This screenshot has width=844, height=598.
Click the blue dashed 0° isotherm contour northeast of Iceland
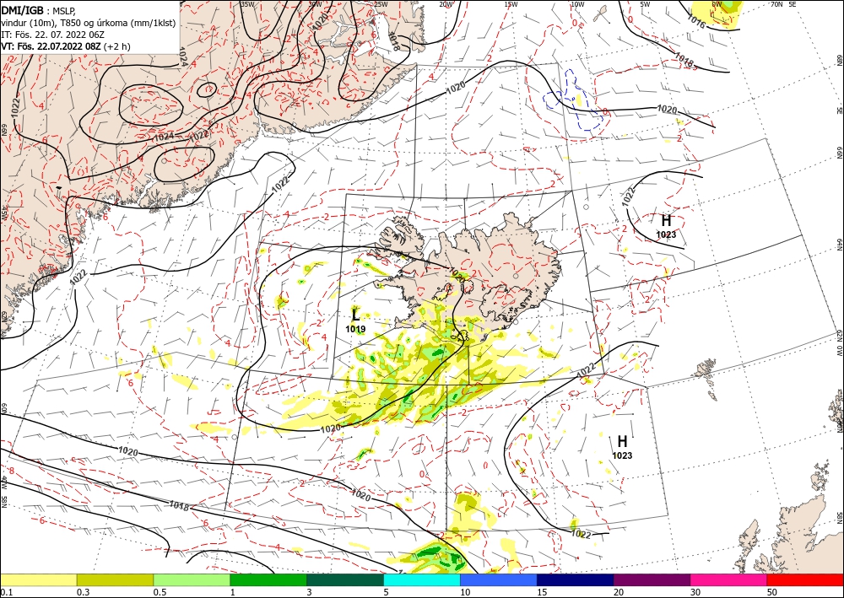coord(574,102)
